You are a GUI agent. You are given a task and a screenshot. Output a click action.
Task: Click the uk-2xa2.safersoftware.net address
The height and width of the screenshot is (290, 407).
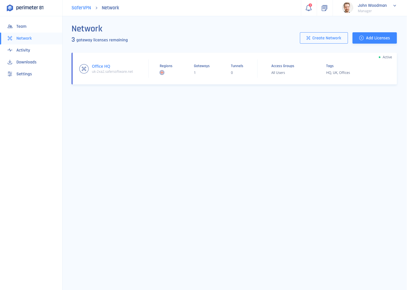[x=112, y=72]
